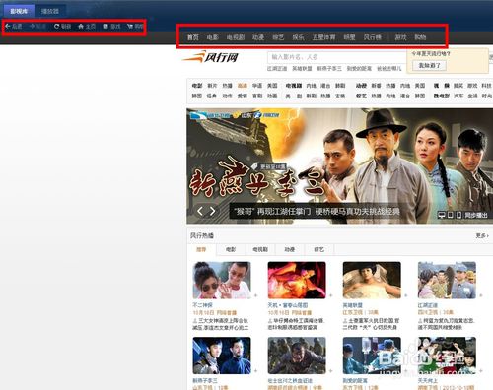Viewport: 493px width, 390px height.
Task: Open 电视剧 in the dark navigation bar
Action: coord(236,37)
